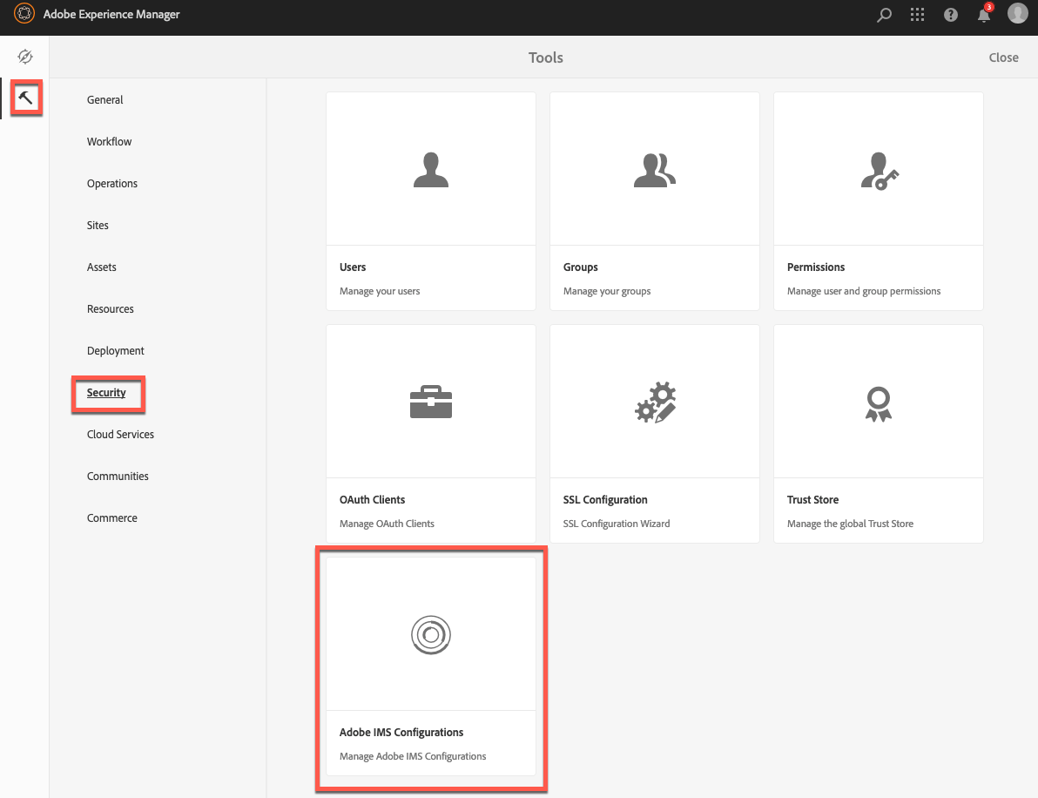
Task: Open the OAuth Clients card title
Action: click(x=372, y=499)
